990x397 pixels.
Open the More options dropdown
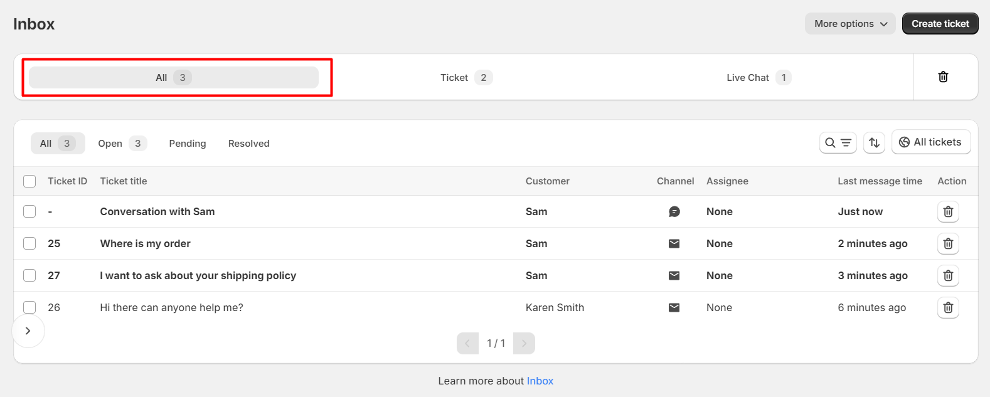(850, 24)
